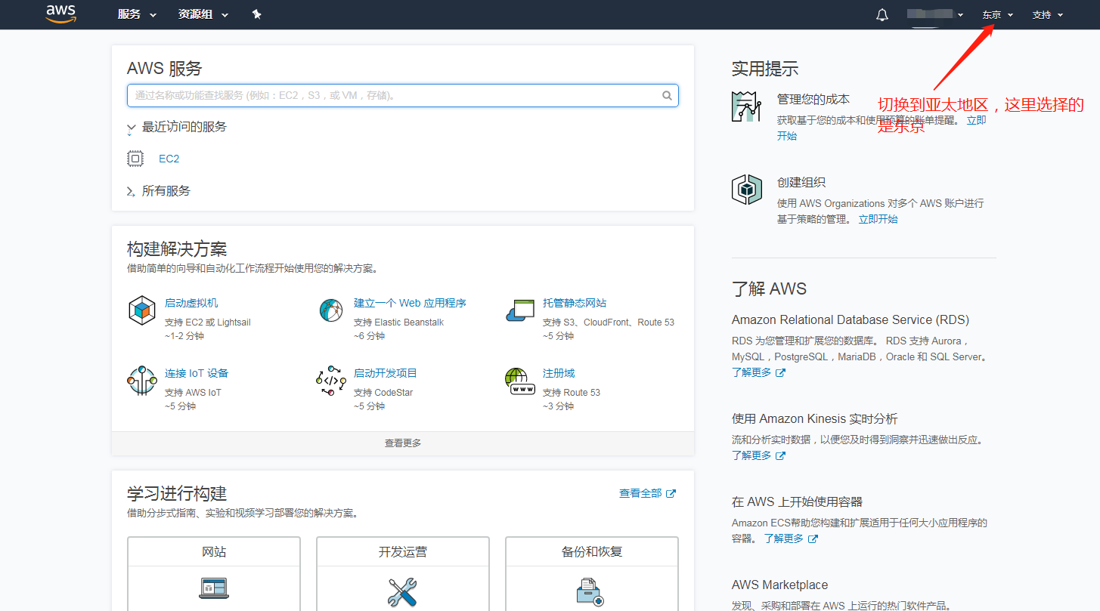This screenshot has width=1100, height=611.
Task: Click the 注册域 www globe icon
Action: (x=519, y=381)
